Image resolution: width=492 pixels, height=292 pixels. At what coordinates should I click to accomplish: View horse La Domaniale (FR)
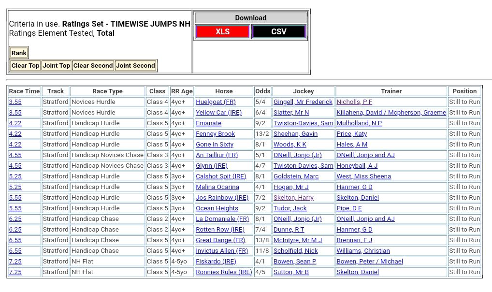(222, 219)
